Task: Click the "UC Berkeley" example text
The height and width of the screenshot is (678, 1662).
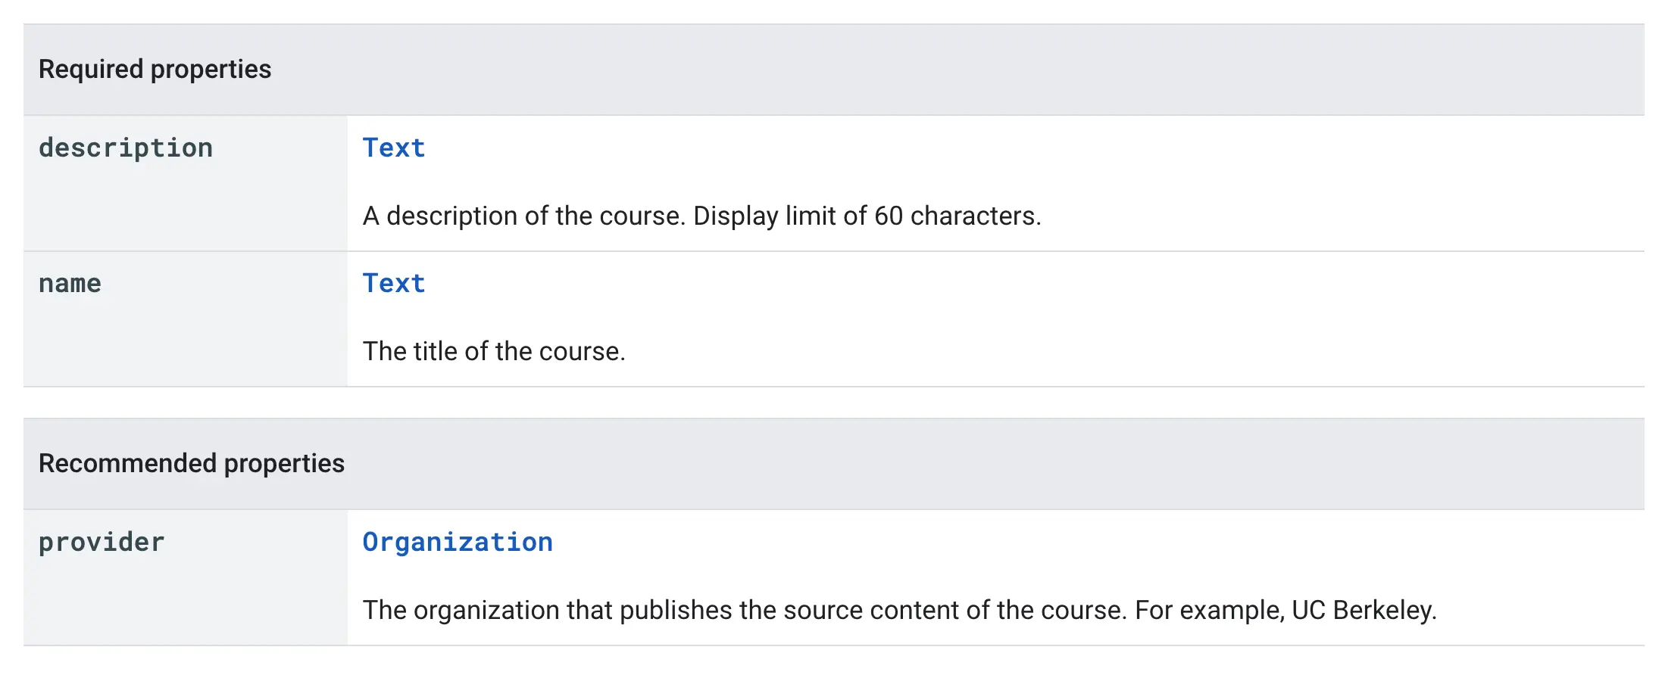Action: [x=1364, y=610]
